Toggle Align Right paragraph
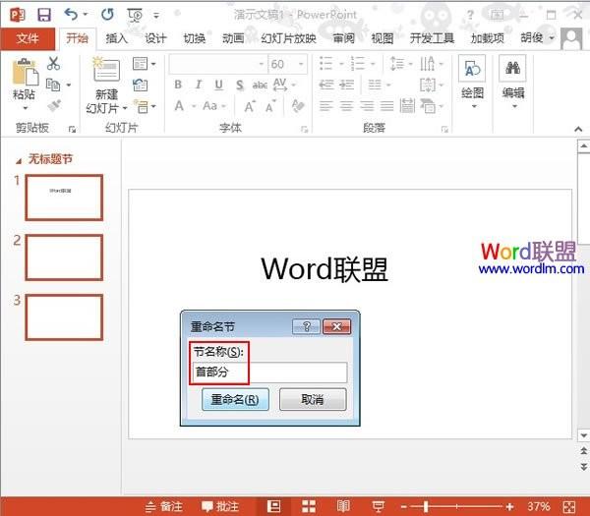Image resolution: width=590 pixels, height=516 pixels. [367, 106]
